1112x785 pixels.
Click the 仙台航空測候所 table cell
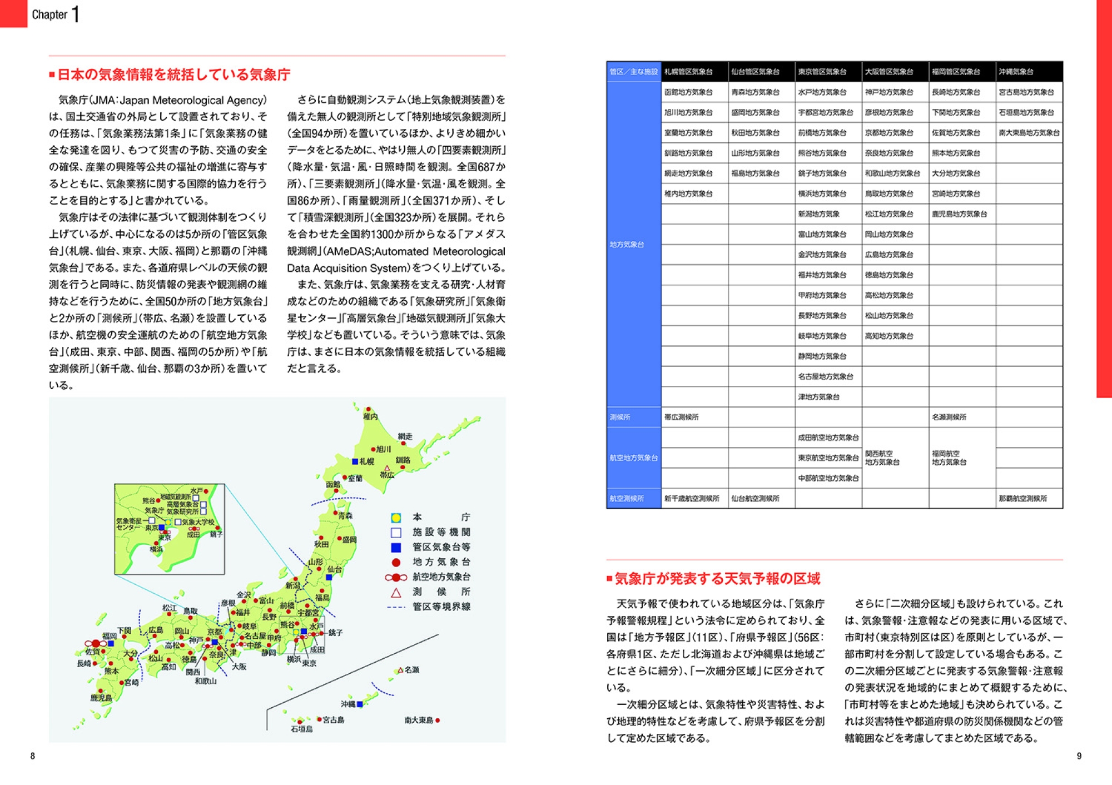point(762,499)
